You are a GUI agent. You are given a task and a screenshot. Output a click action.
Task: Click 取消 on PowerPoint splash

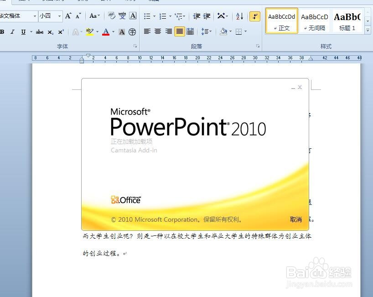pos(295,219)
